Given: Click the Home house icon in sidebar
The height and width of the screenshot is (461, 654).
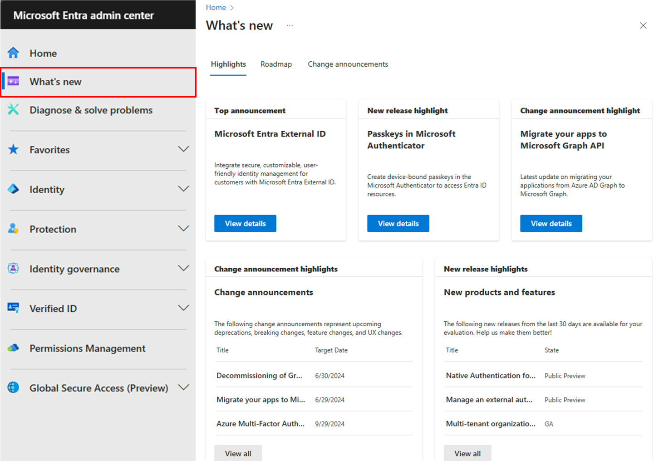Looking at the screenshot, I should click(x=13, y=53).
